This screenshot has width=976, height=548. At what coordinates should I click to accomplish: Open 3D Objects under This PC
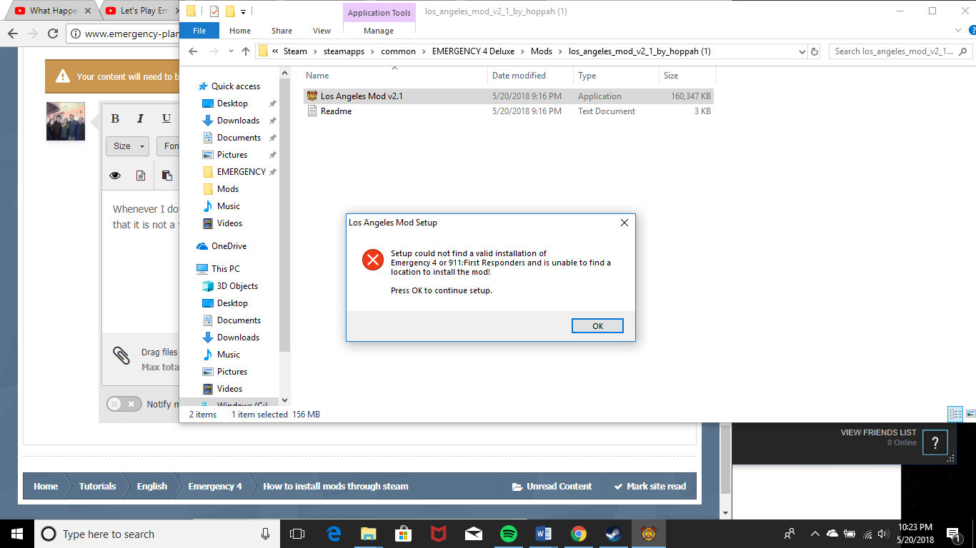[x=237, y=286]
